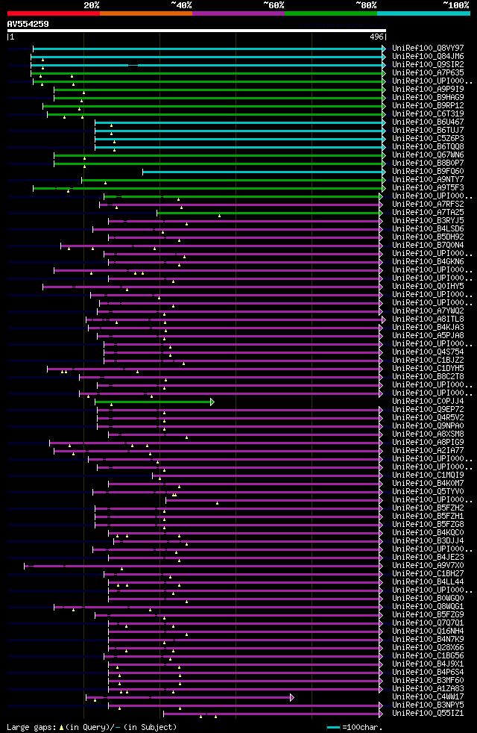Select the UniRef100_Q4S754 label
Viewport: 477px width, 733px height.
pos(428,352)
